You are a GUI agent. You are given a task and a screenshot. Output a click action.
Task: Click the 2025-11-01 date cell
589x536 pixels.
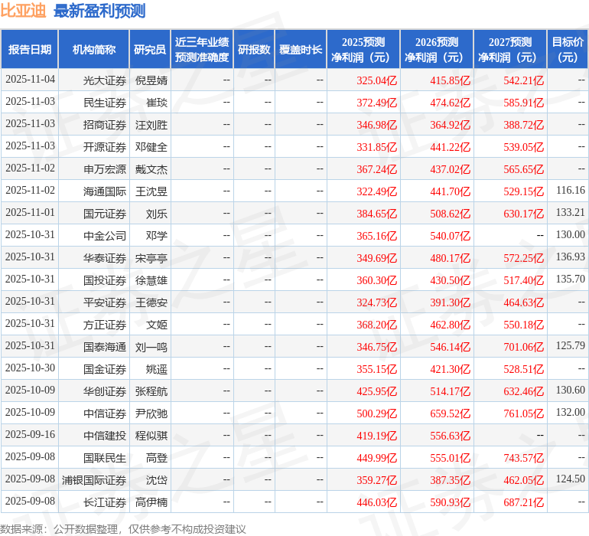(x=30, y=212)
